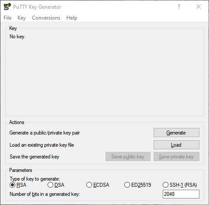Image resolution: width=209 pixels, height=205 pixels.
Task: Click the Generate button
Action: pos(176,132)
